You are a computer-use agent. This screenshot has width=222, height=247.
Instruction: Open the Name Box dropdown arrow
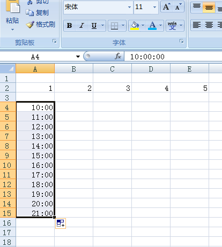(x=78, y=57)
